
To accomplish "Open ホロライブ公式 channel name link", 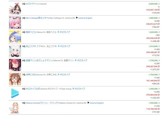I will (x=33, y=89).
